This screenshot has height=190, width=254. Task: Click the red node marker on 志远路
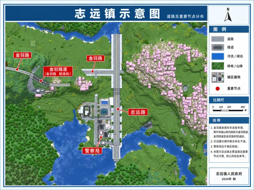click(x=118, y=109)
